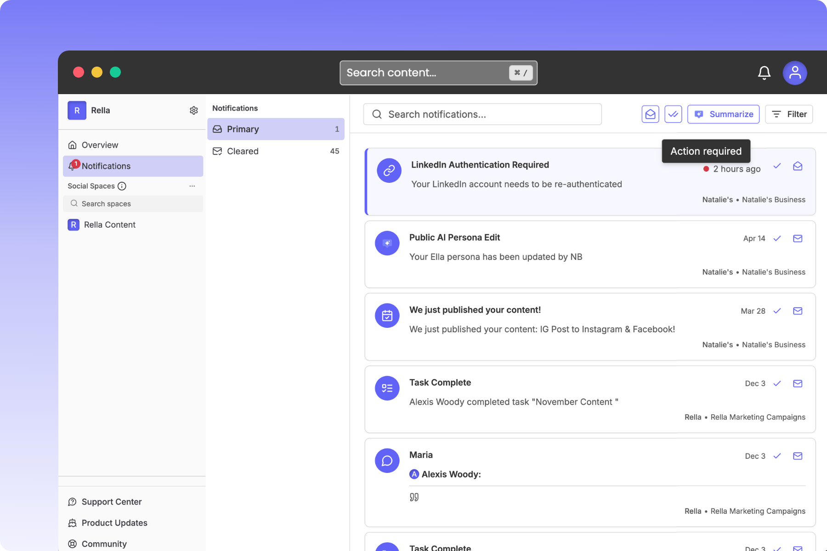Click the double-check clear all icon
The height and width of the screenshot is (551, 827).
pos(673,114)
